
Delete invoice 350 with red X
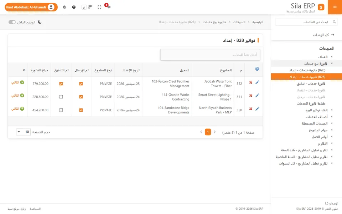[251, 109]
